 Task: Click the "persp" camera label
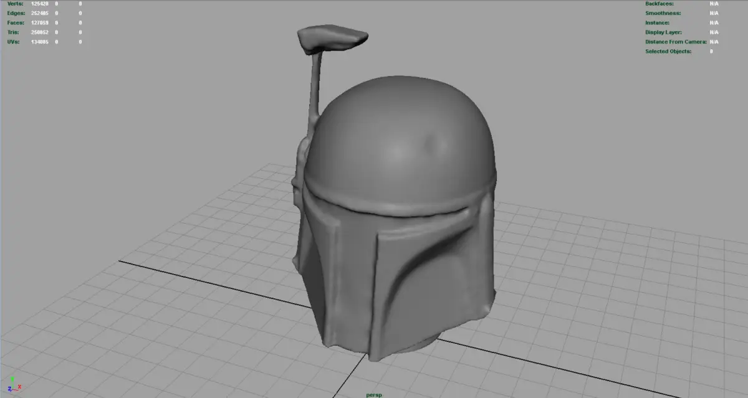point(374,394)
